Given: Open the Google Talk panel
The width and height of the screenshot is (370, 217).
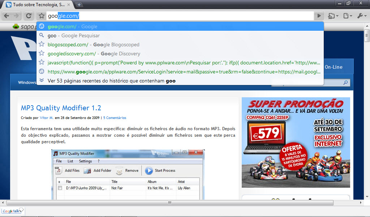Looking at the screenshot, I should point(13,210).
